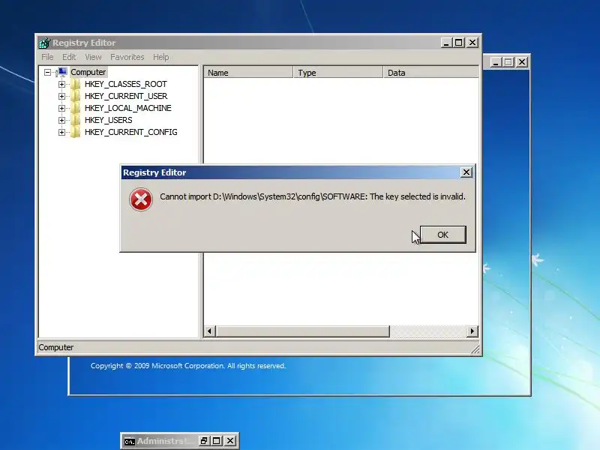This screenshot has height=450, width=600.
Task: Close the background recovery window
Action: click(522, 62)
